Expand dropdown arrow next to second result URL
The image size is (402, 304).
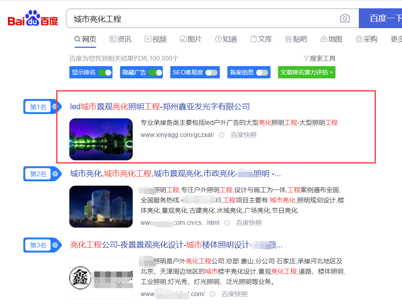click(x=227, y=223)
